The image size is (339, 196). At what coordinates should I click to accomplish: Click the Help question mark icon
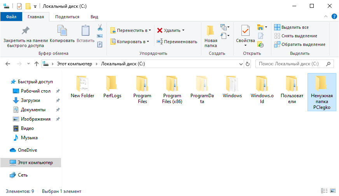334,16
